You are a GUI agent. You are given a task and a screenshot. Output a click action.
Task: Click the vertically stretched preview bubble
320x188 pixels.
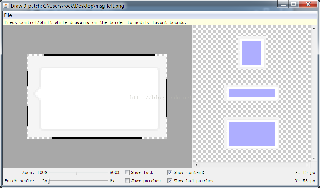point(252,53)
